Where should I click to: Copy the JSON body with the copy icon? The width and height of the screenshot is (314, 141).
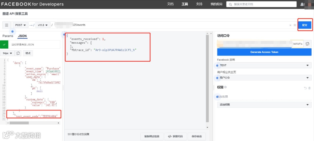click(x=18, y=53)
